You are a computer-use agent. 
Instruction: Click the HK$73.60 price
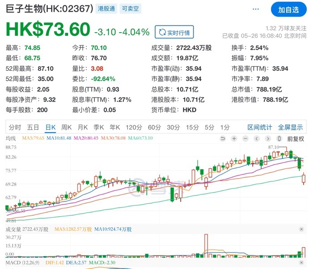pos(48,29)
